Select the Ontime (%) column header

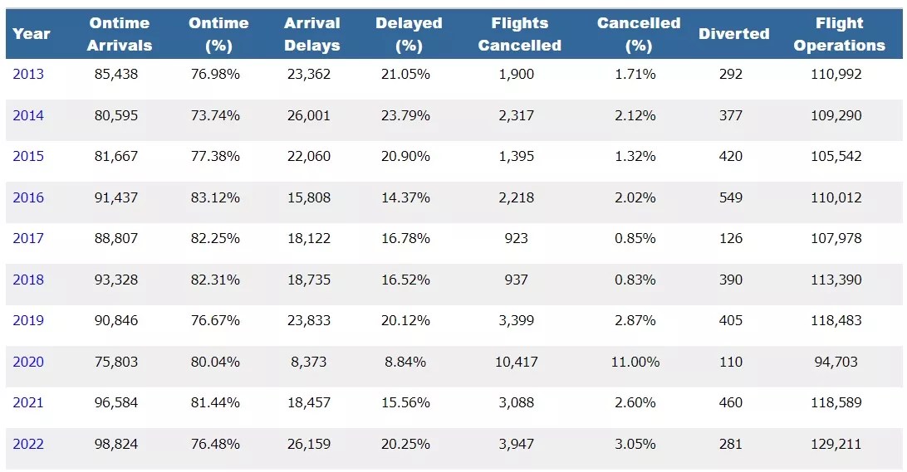click(218, 34)
